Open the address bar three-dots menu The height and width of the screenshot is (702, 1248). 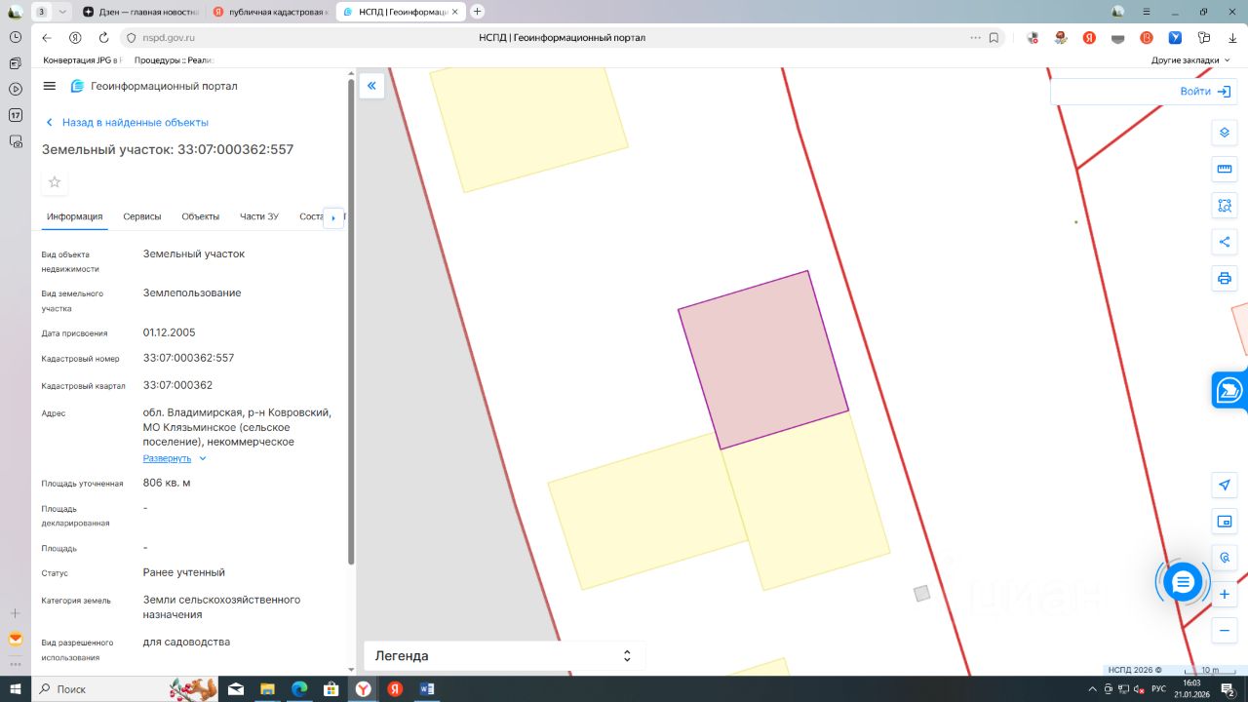[975, 38]
